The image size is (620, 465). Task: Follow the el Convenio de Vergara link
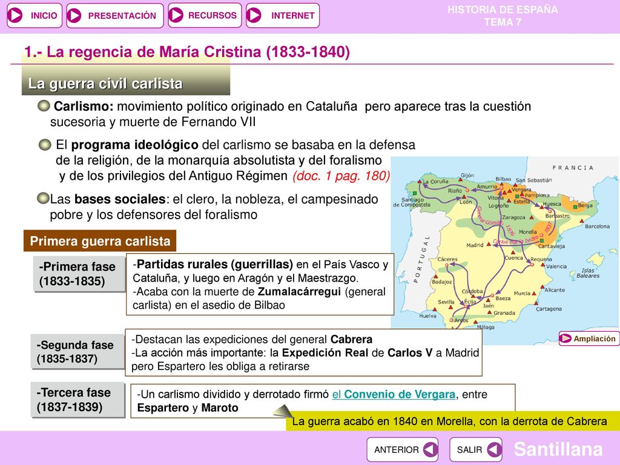(394, 394)
